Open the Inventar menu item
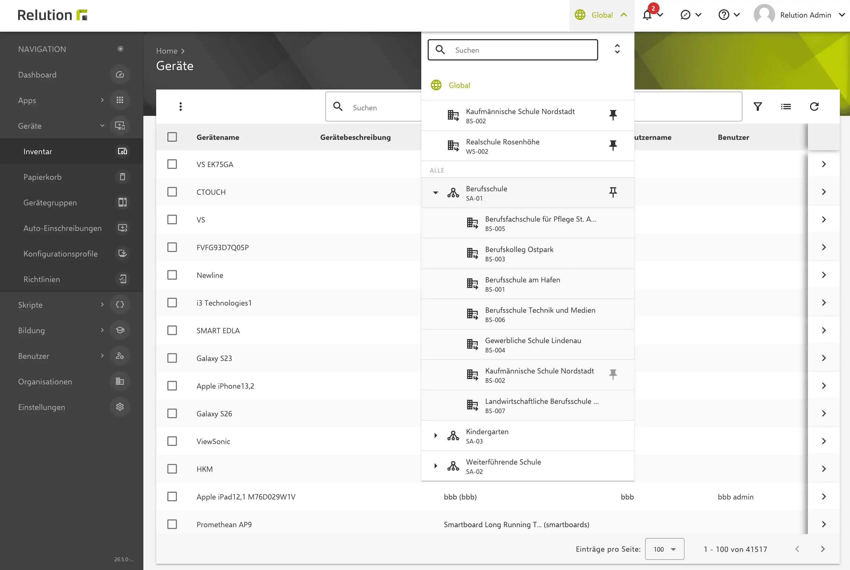The width and height of the screenshot is (850, 570). 72,151
